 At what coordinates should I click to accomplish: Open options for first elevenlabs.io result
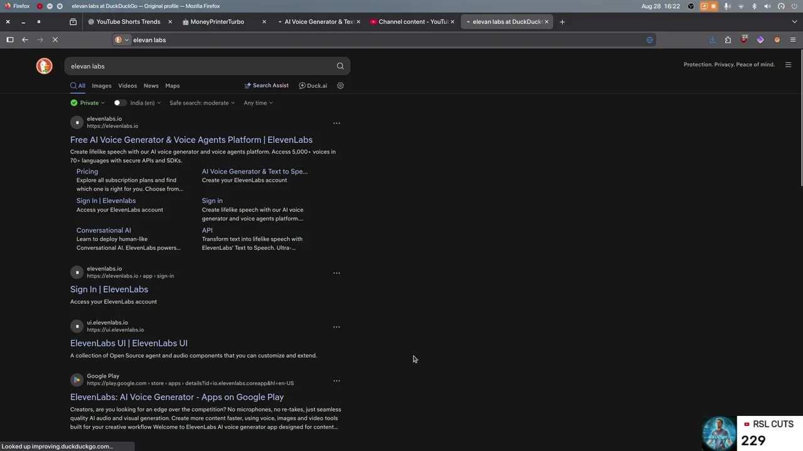(x=336, y=123)
